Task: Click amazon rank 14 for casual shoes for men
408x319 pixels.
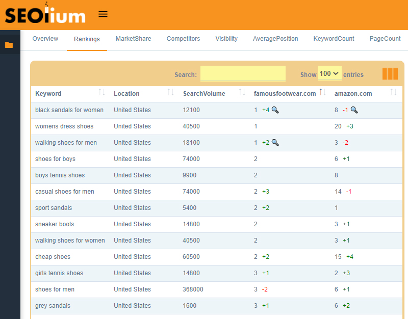Action: (338, 192)
